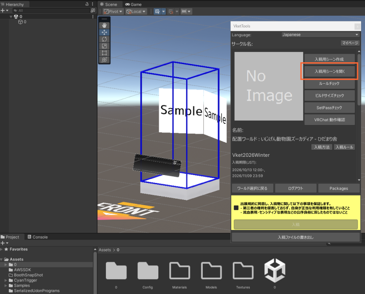
Task: Open the Pivot handle position dropdown
Action: (x=113, y=11)
